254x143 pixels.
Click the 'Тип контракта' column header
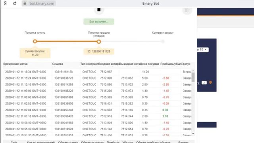pyautogui.click(x=89, y=64)
